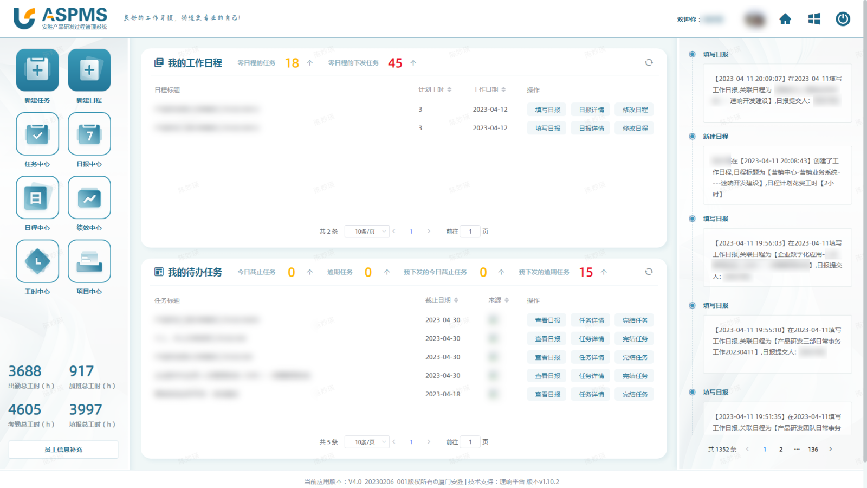867x488 pixels.
Task: Click the 新建日程 (New Schedule) icon
Action: (x=89, y=70)
